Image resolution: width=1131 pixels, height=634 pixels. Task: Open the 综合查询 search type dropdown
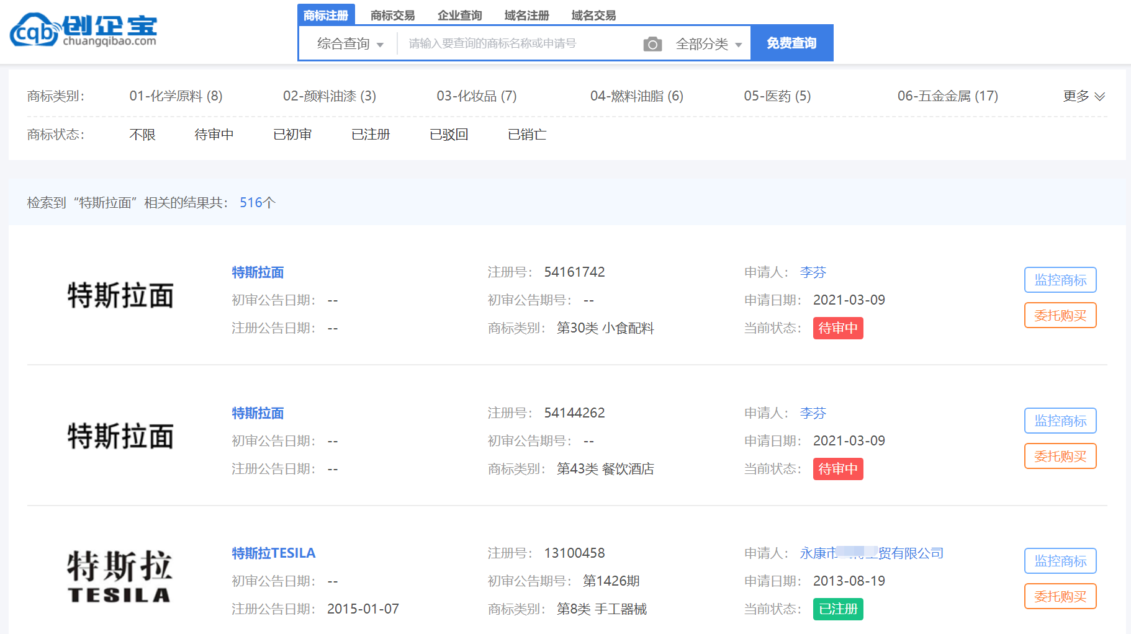coord(350,44)
